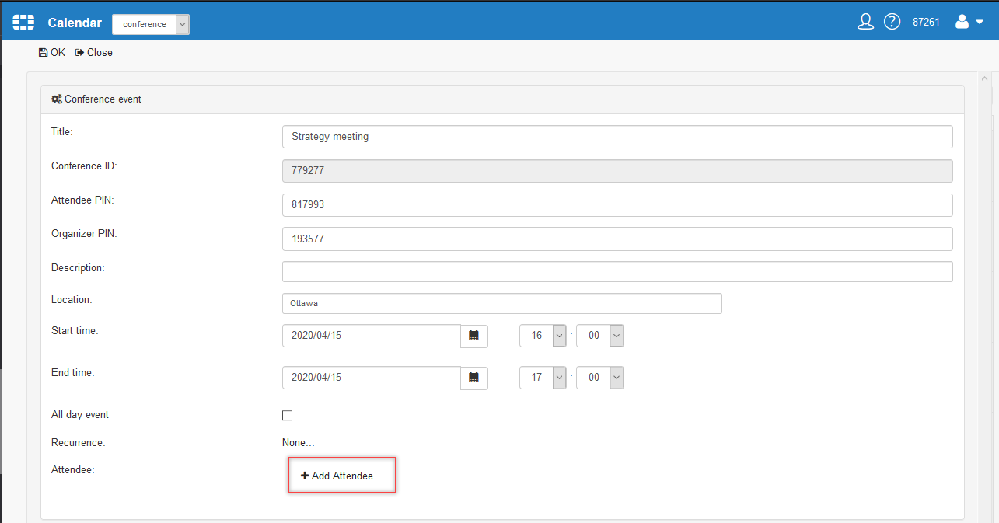Viewport: 999px width, 523px height.
Task: Expand the Start time hour dropdown
Action: (559, 336)
